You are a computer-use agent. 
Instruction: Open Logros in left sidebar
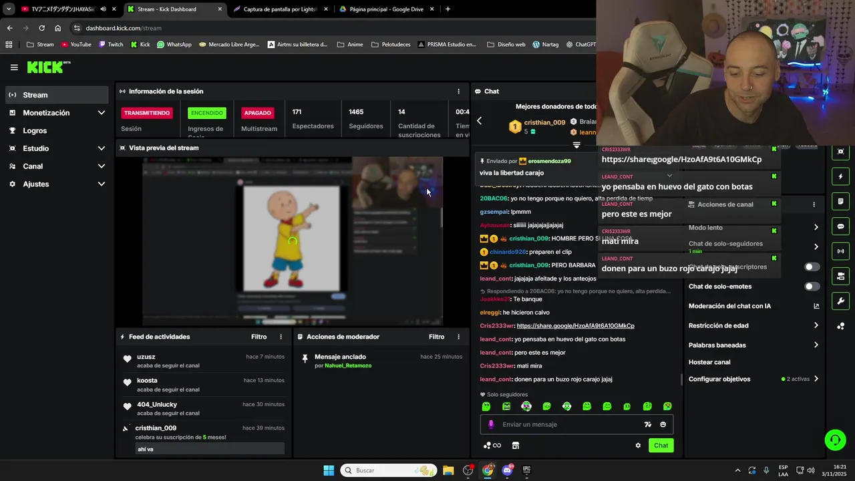tap(56, 131)
